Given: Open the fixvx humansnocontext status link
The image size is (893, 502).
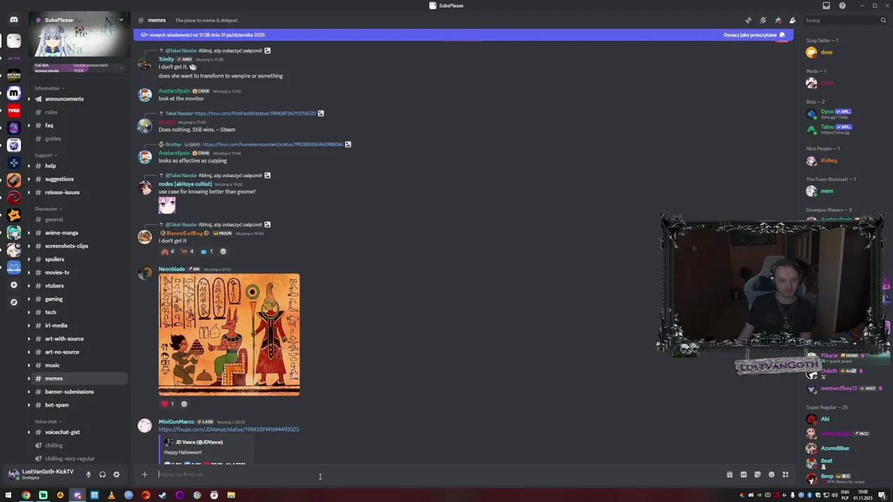Looking at the screenshot, I should (273, 144).
